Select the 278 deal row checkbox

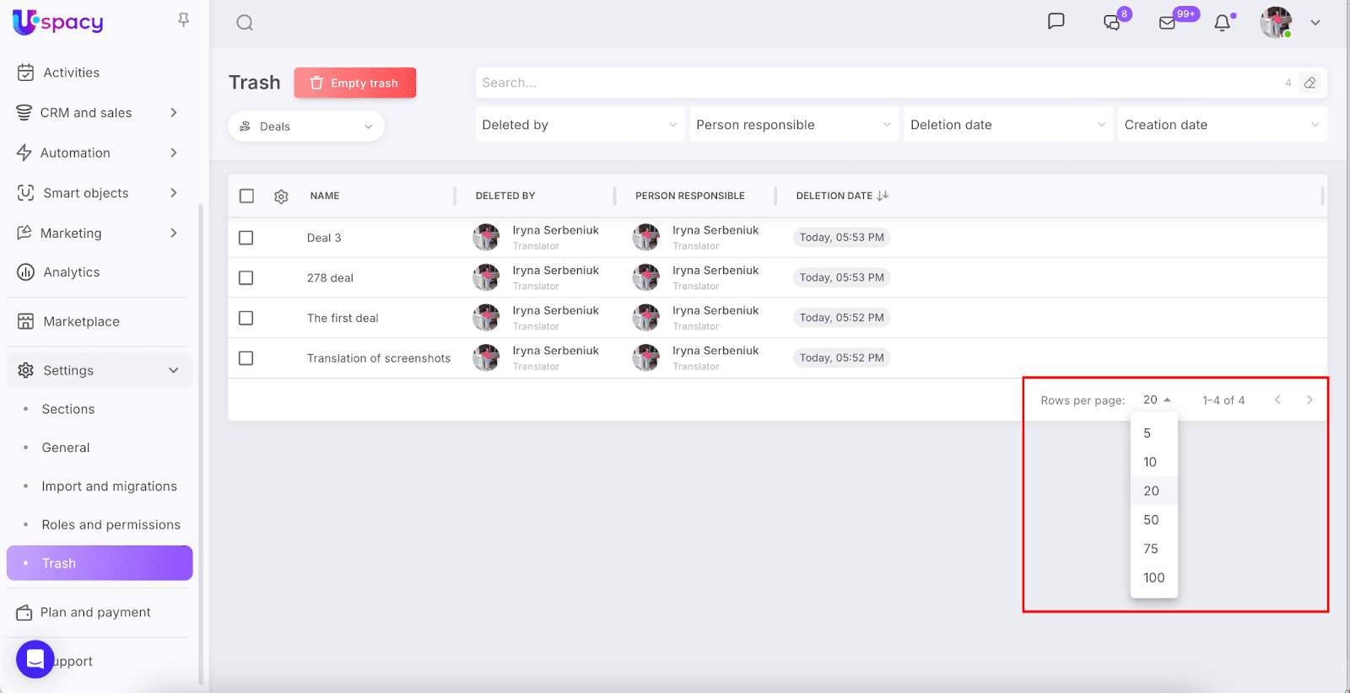tap(246, 278)
